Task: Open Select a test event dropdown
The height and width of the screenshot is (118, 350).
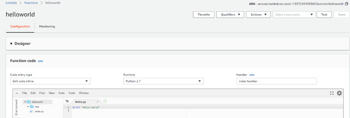Action: pos(294,15)
